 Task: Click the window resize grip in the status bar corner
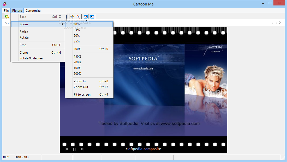click(283, 158)
